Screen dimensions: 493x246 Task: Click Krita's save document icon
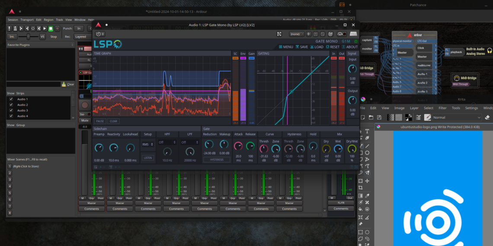pyautogui.click(x=380, y=117)
